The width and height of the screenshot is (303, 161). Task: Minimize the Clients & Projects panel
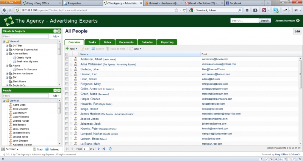pyautogui.click(x=55, y=31)
